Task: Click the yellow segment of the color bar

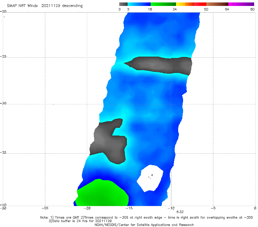Action: [181, 4]
